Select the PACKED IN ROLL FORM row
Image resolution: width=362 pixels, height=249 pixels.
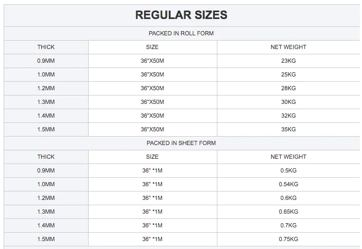(x=181, y=33)
